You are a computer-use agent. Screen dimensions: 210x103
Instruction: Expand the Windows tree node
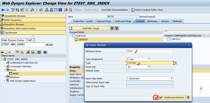point(5,77)
